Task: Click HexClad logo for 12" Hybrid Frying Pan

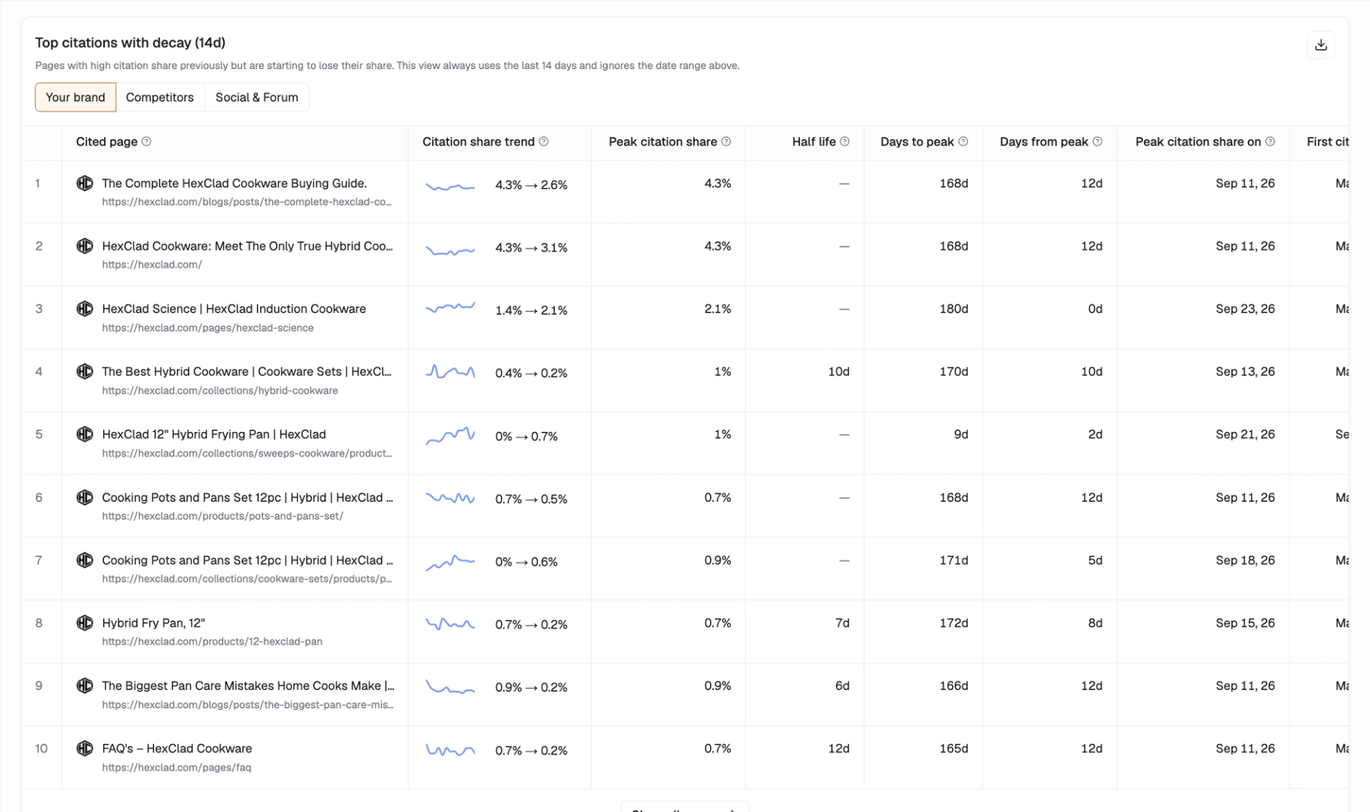Action: pyautogui.click(x=85, y=434)
